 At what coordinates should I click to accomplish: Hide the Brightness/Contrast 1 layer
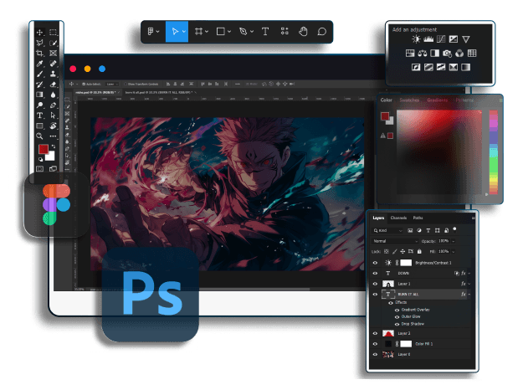375,262
